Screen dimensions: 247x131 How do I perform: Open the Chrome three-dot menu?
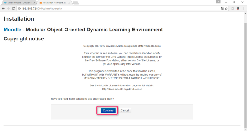(244, 9)
